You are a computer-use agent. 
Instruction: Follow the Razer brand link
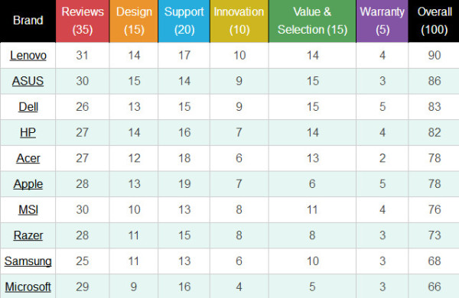28,235
